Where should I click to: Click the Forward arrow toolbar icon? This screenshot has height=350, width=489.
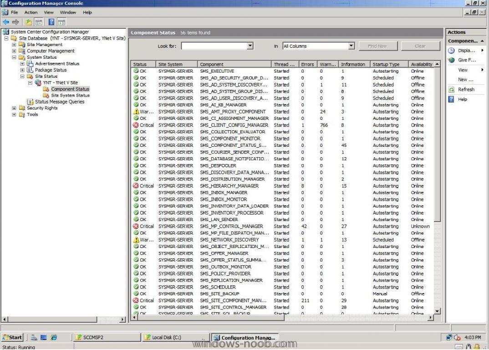pos(15,22)
